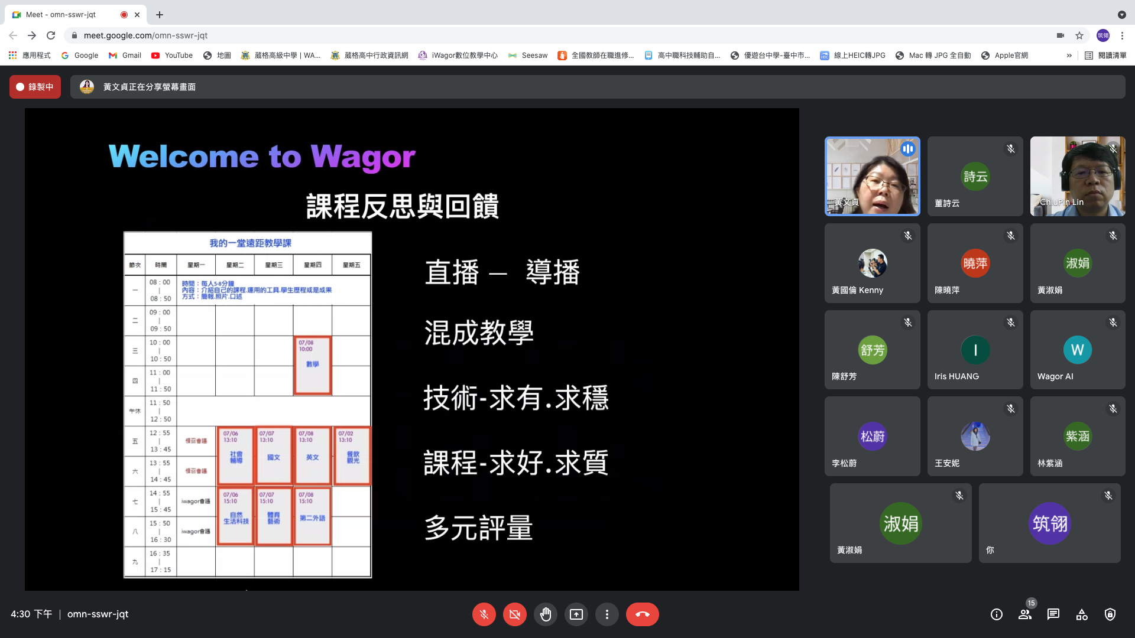This screenshot has width=1135, height=638.
Task: Select ChiuPin Lin video tile
Action: (1077, 176)
